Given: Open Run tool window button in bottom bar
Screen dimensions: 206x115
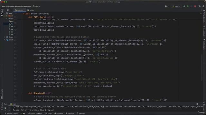Looking at the screenshot, I should [23, 113].
